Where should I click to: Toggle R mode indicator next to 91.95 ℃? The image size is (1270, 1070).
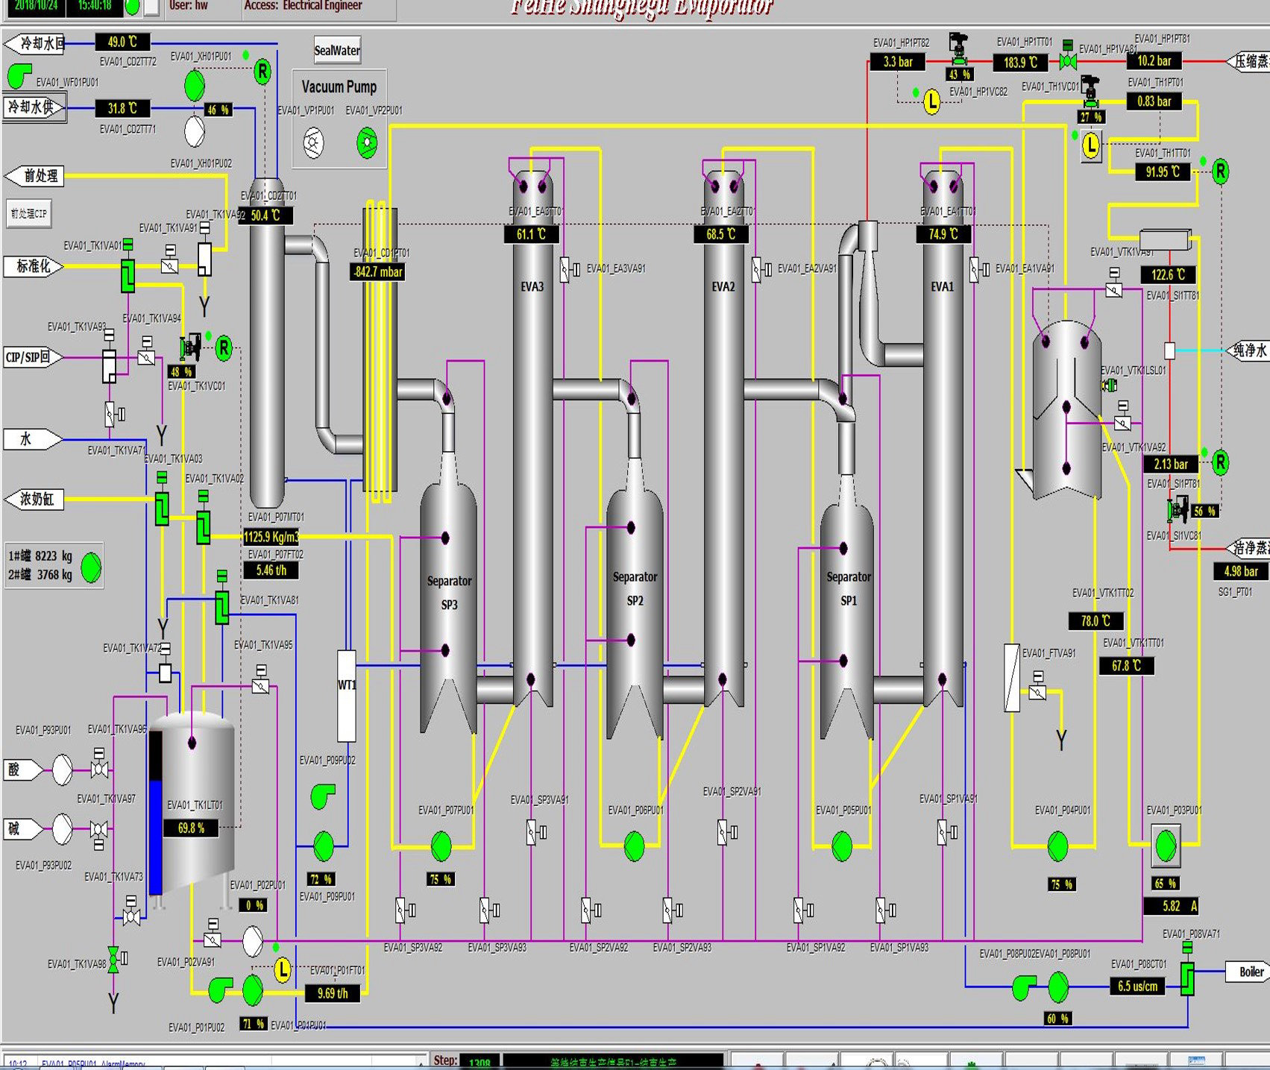(1220, 171)
